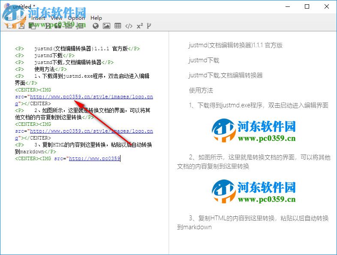Click the editor line '到markdown</P>'
Screen dimensions: 337x255
[x=36, y=152]
